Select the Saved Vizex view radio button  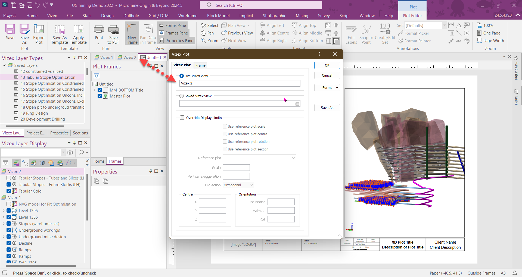pos(182,96)
